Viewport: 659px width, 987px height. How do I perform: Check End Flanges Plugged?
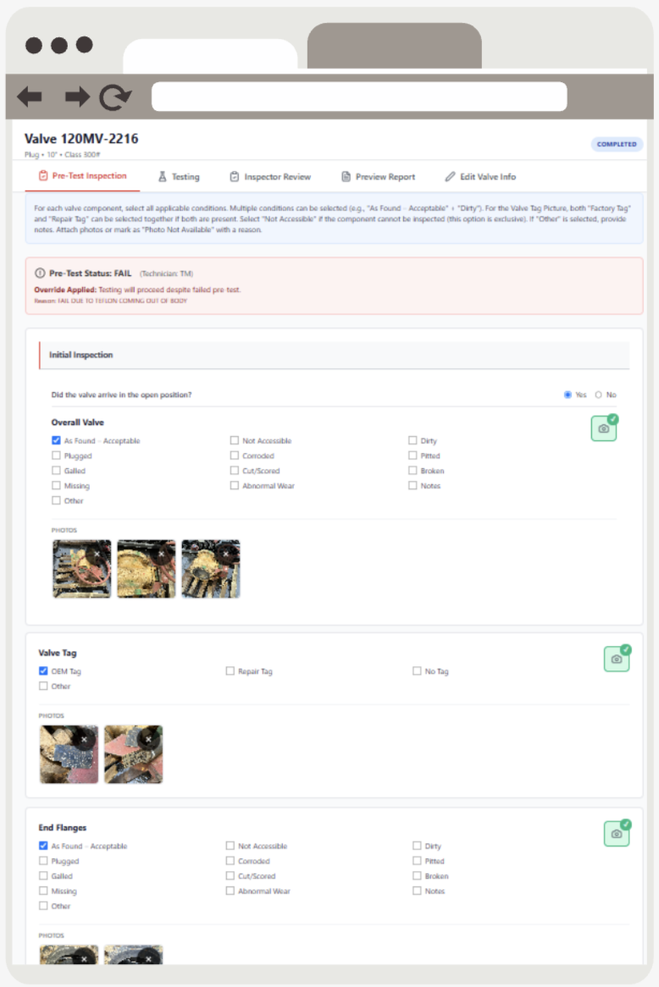click(x=43, y=861)
